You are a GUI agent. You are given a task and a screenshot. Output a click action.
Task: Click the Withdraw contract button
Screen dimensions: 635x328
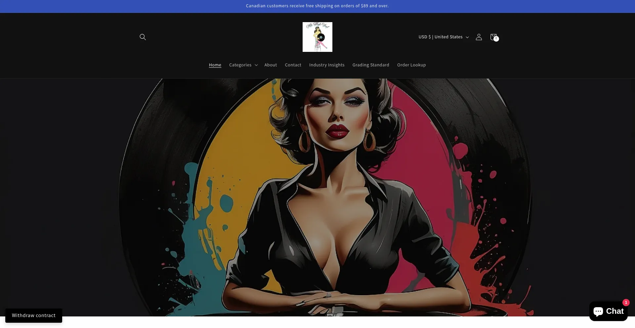click(34, 315)
